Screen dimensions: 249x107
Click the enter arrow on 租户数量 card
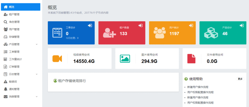point(141,26)
